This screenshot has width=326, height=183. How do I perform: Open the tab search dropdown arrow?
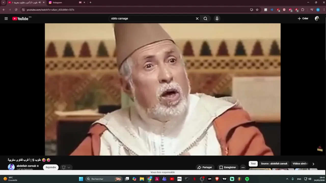pos(3,3)
